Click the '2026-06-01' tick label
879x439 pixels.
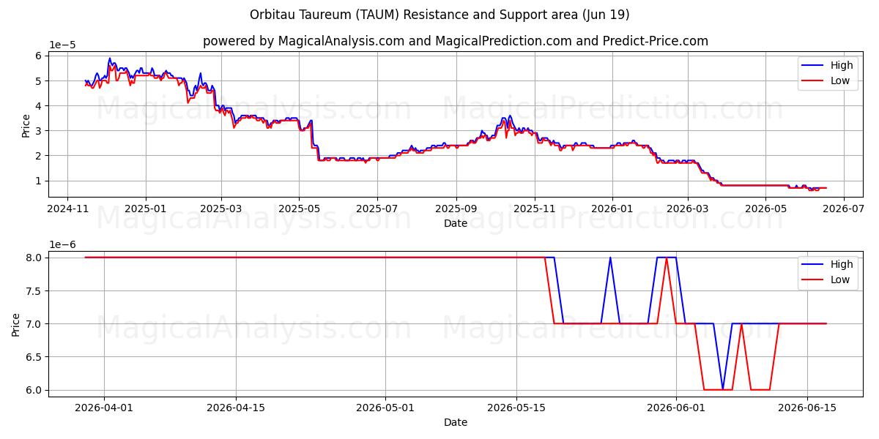click(676, 409)
